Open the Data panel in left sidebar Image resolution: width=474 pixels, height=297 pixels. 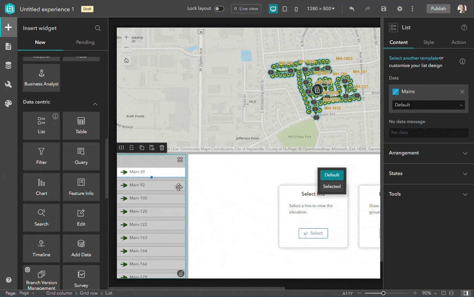8,65
